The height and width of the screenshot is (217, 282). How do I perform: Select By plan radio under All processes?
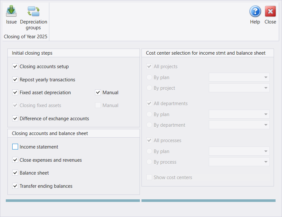coord(149,151)
